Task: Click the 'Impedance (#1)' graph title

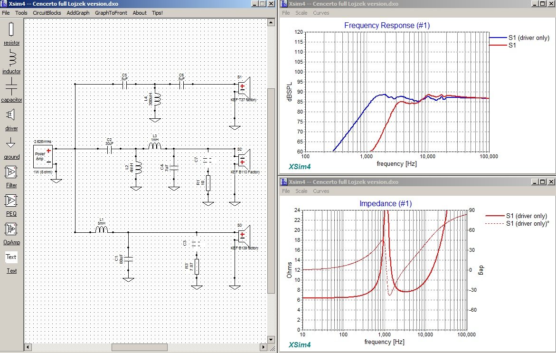Action: 386,204
